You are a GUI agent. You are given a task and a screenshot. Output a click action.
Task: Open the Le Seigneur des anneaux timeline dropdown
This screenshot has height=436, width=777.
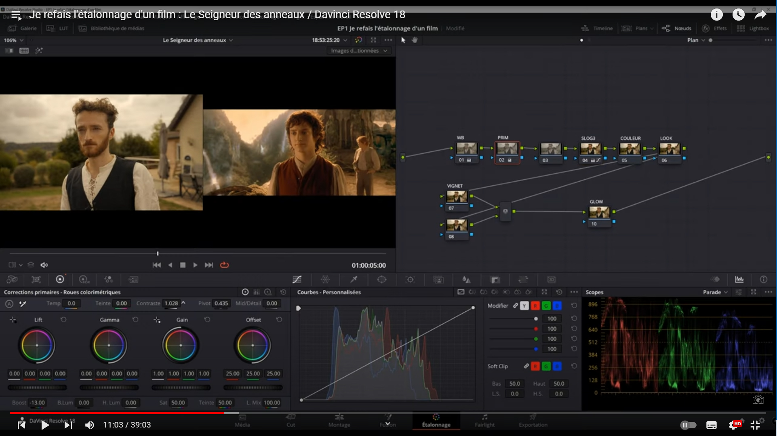(198, 40)
